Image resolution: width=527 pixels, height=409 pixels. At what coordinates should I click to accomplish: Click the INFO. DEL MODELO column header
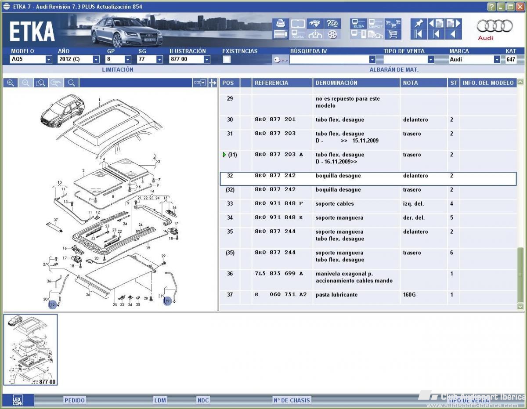coord(488,83)
